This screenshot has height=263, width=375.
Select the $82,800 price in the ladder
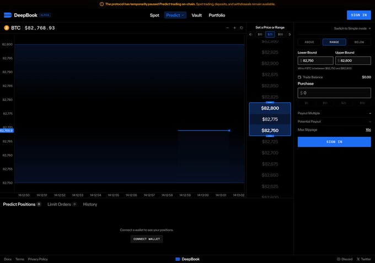tap(270, 108)
